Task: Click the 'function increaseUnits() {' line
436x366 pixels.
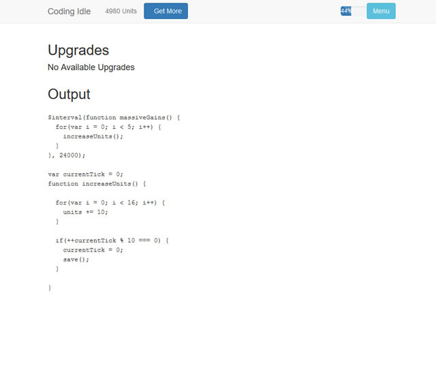Action: 97,184
